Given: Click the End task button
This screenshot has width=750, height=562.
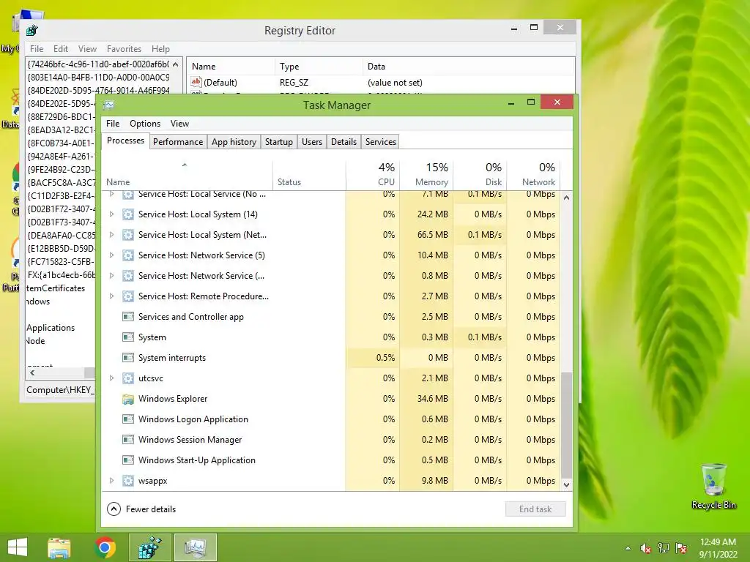Looking at the screenshot, I should pyautogui.click(x=535, y=509).
